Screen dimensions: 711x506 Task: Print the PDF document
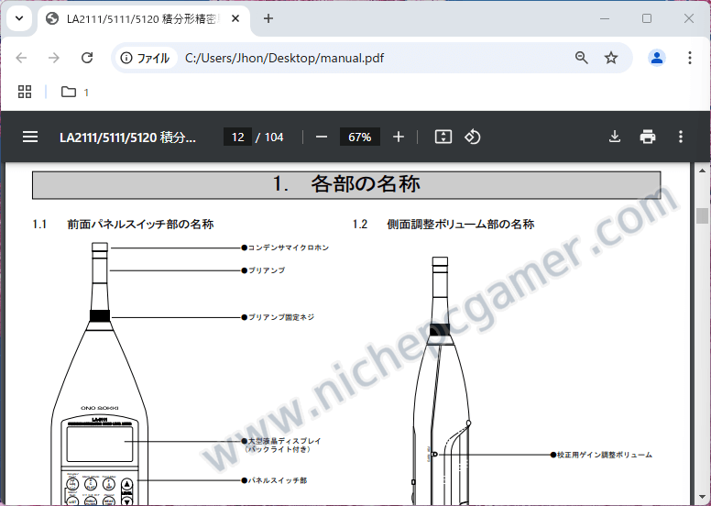click(648, 137)
